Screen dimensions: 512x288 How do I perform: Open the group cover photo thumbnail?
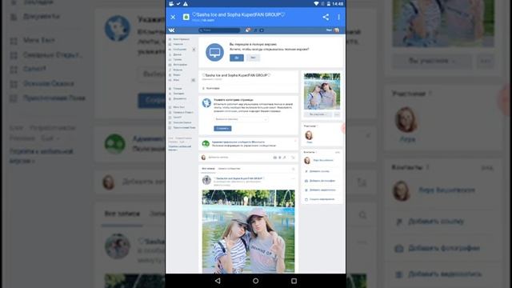tap(322, 91)
